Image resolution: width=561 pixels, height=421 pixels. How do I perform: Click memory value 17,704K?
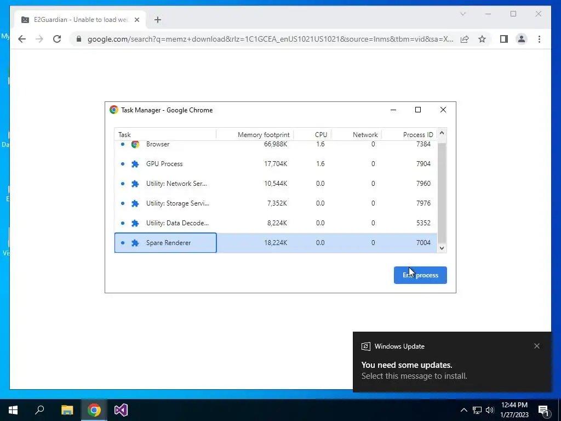tap(276, 163)
